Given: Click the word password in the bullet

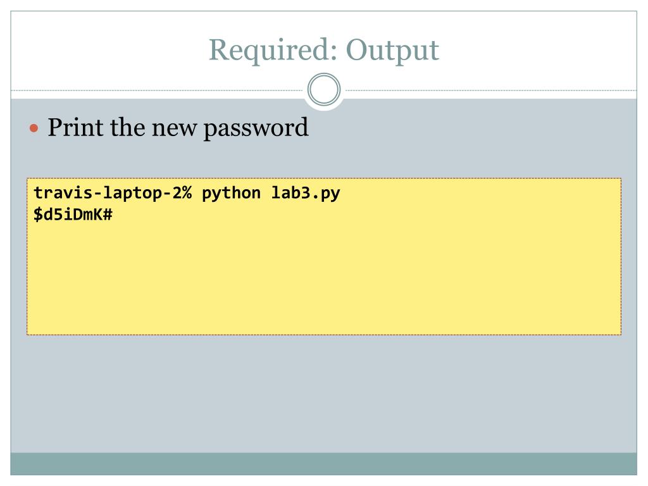Looking at the screenshot, I should [x=256, y=128].
